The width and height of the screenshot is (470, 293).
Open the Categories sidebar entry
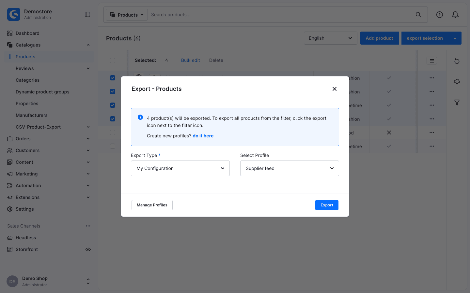point(27,80)
